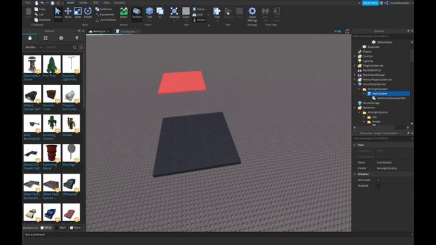Collapse AmongUsSystem folder under ServerScriptService

(359, 89)
